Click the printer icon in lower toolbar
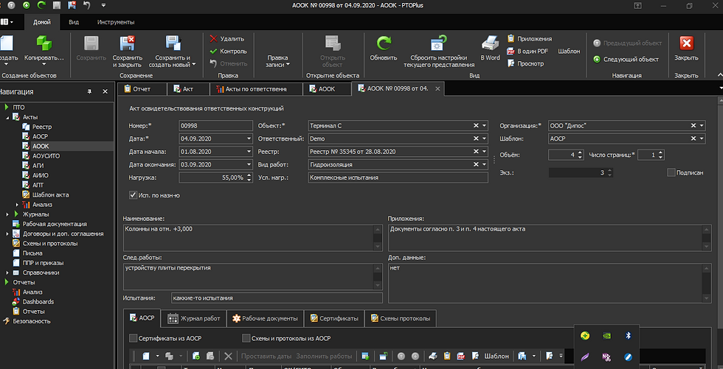Screen dimensions: 723x369 [432, 356]
